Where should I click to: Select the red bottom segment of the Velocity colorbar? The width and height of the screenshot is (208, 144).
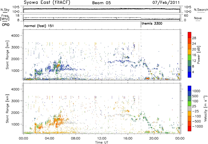coord(190,129)
